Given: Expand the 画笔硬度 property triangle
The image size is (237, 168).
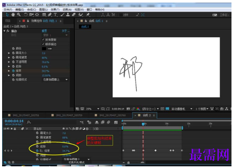Looking at the screenshot, I should coord(9,58).
